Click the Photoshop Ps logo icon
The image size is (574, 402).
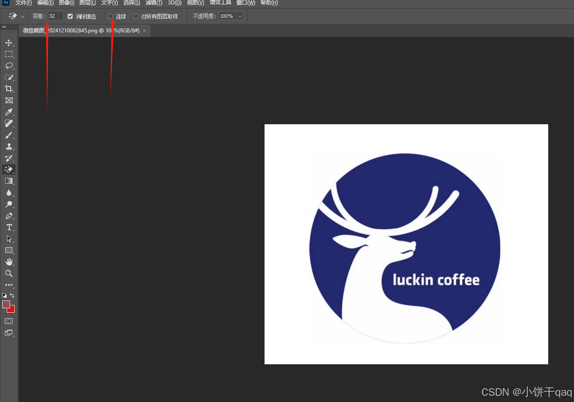(6, 3)
